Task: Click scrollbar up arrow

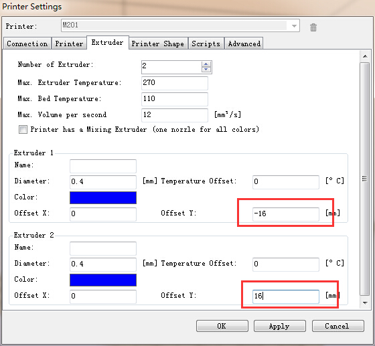Action: click(365, 56)
